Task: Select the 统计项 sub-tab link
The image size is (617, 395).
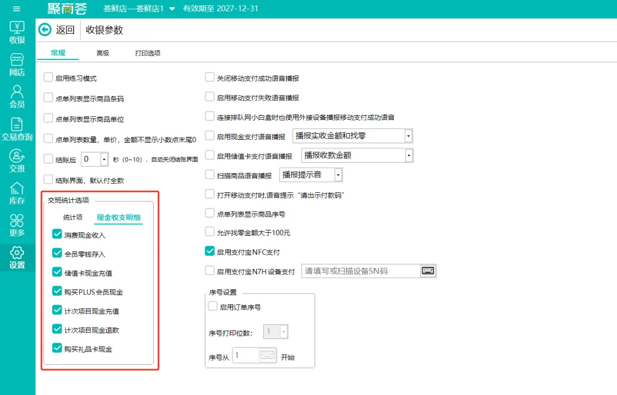Action: coord(73,217)
